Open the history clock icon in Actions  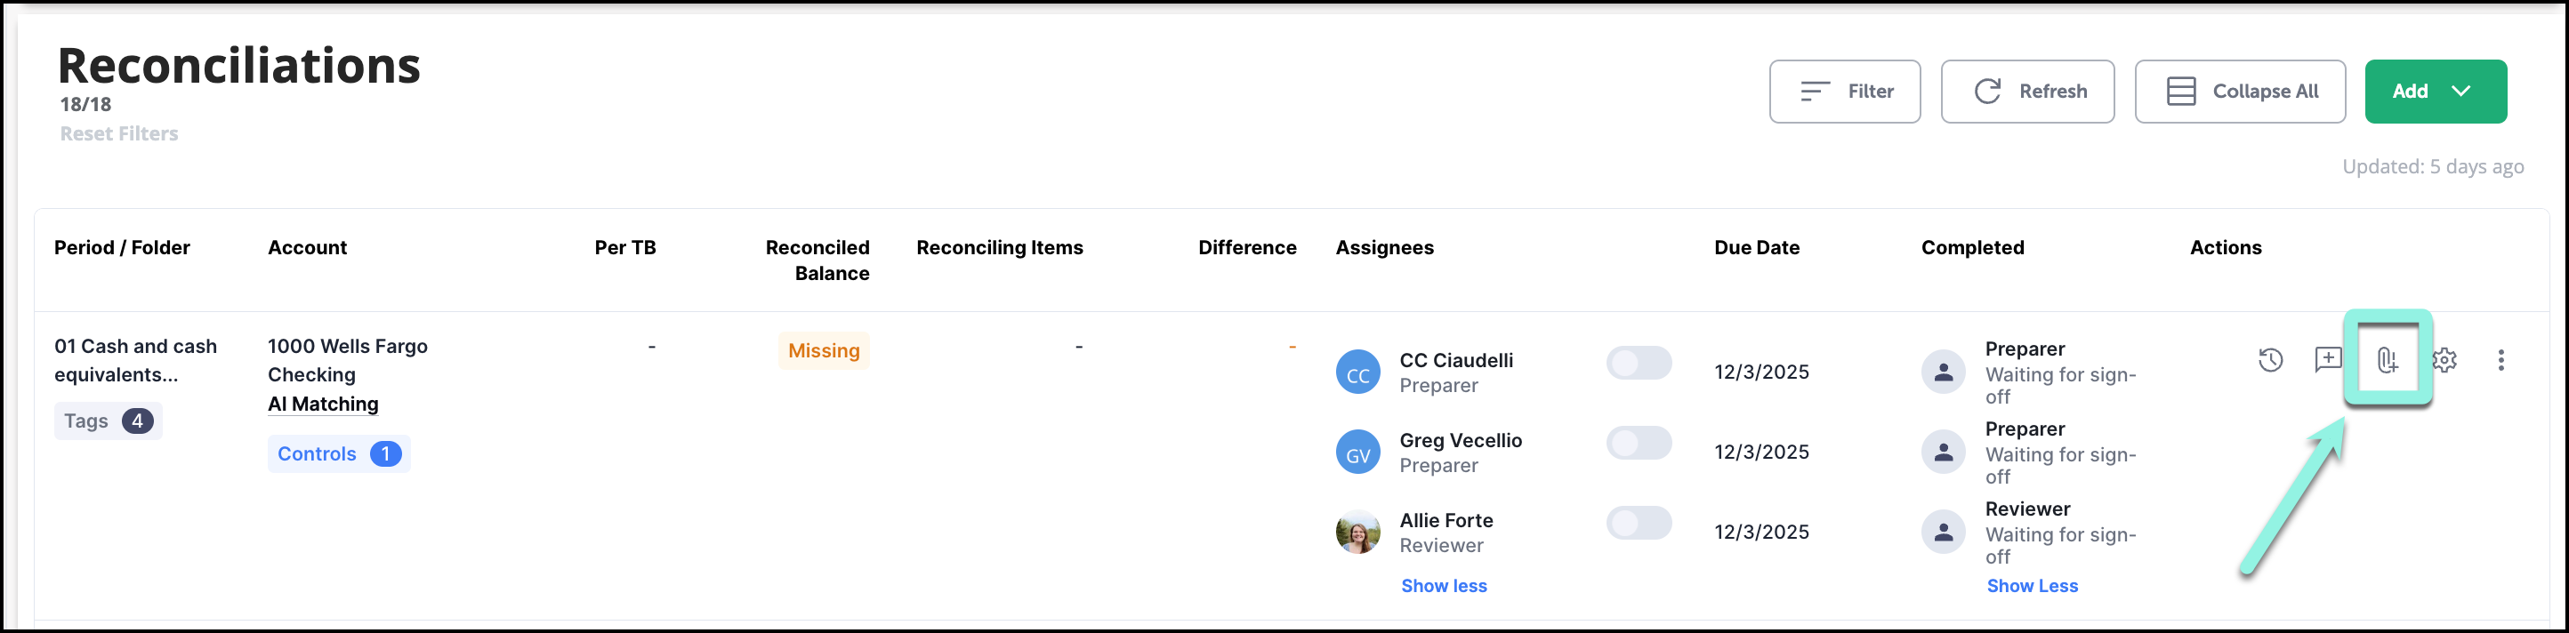pos(2270,360)
